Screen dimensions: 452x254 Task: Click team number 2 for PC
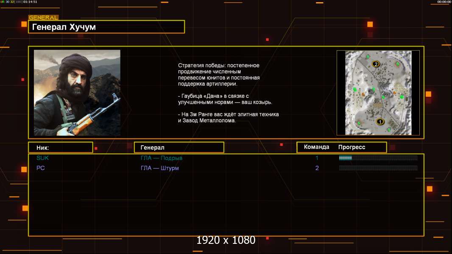coord(317,168)
